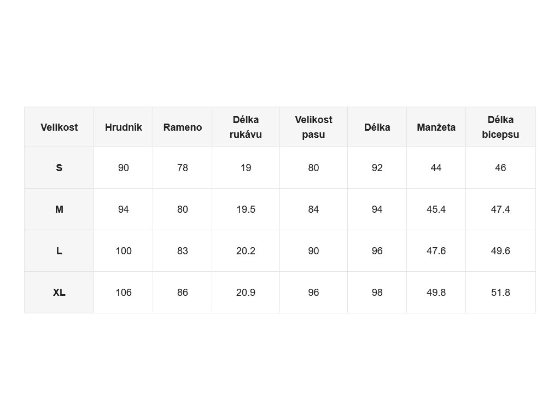Click the 51.8 bicep value cell
This screenshot has height=420, width=560.
point(500,293)
